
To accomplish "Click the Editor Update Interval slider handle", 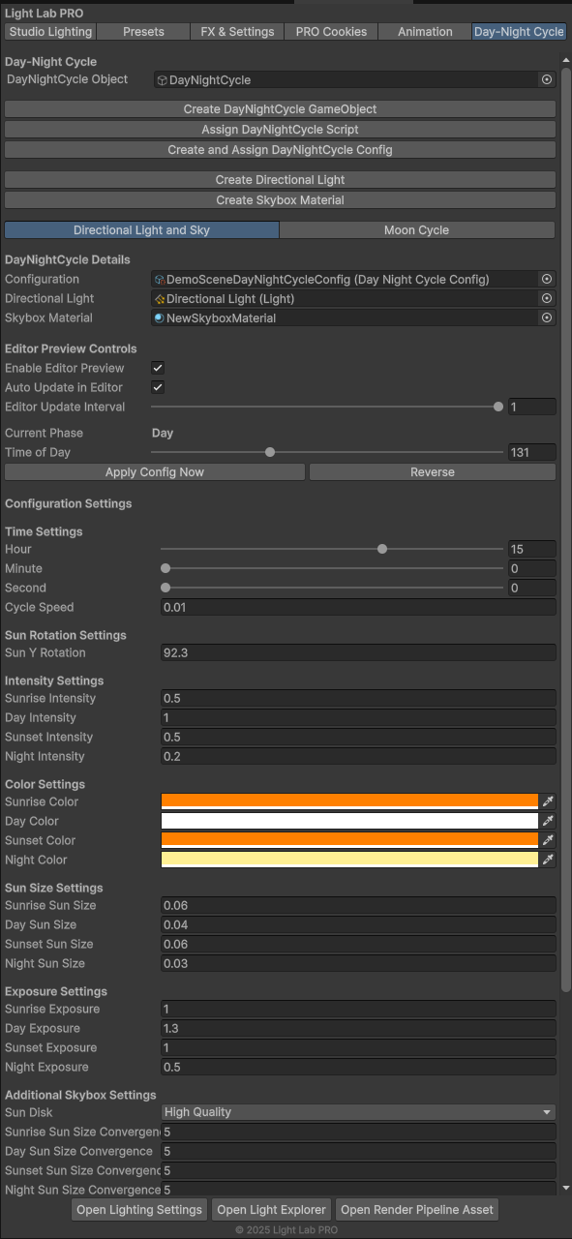I will coord(498,408).
